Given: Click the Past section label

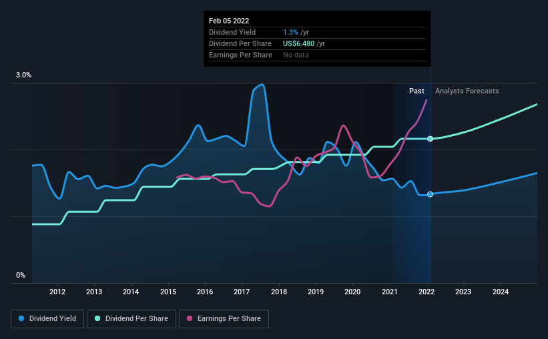Looking at the screenshot, I should [x=417, y=91].
